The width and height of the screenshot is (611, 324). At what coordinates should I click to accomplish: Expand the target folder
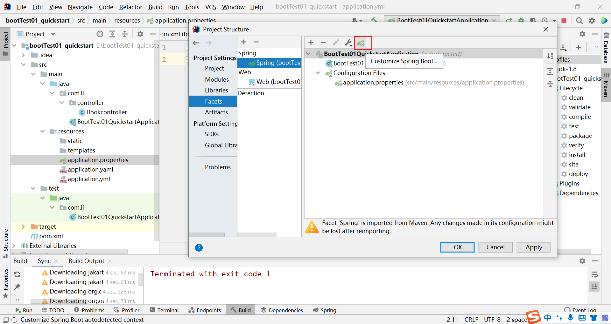point(23,226)
